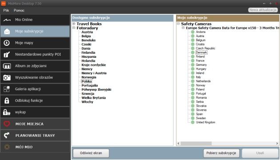
Task: Click the wykup lock icon
Action: pos(6,112)
